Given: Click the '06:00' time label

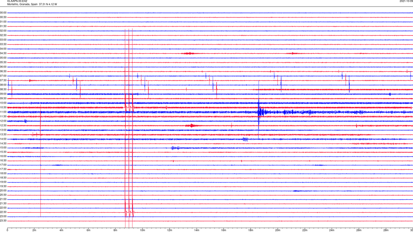Looking at the screenshot, I should pyautogui.click(x=3, y=67).
